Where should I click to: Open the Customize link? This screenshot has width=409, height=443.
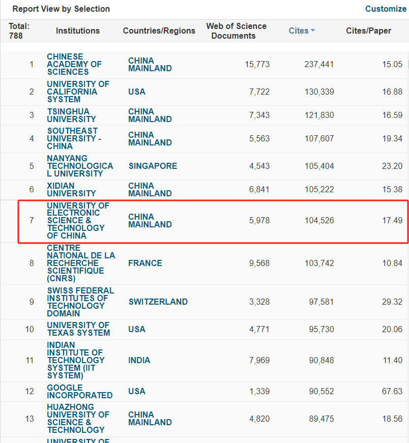pyautogui.click(x=386, y=9)
